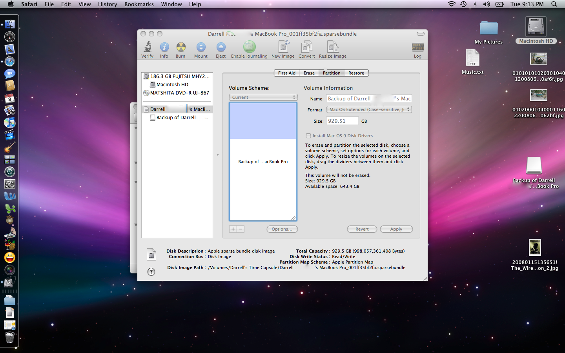Switch to the Restore tab
Screen dimensions: 565x353
tap(356, 73)
